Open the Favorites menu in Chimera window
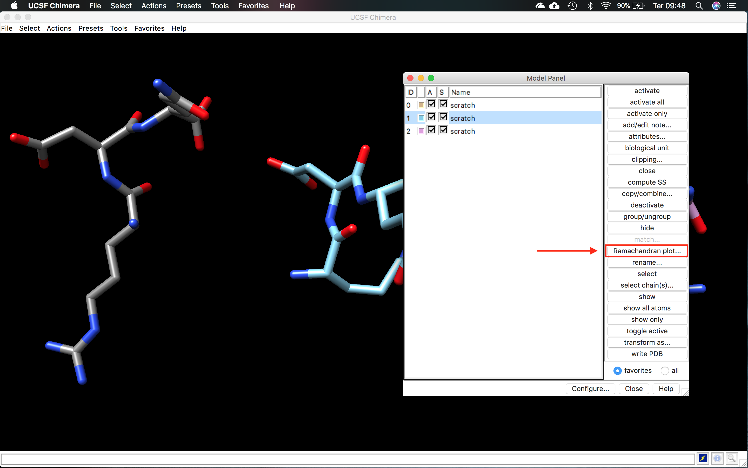 [149, 28]
